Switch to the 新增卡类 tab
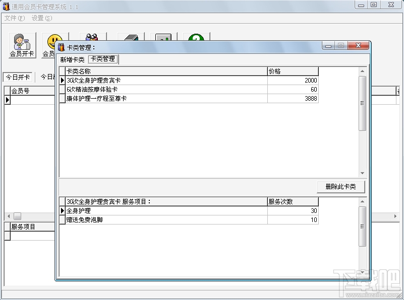 pos(72,59)
